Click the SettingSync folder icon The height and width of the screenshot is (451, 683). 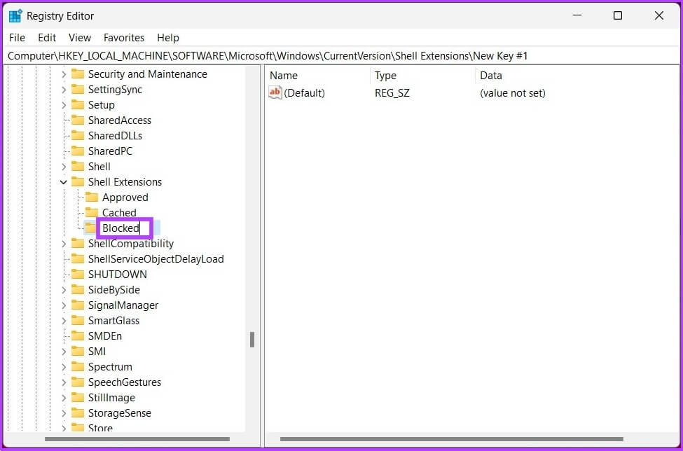[78, 89]
